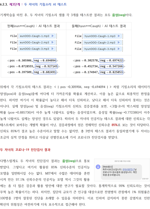The image size is (150, 209).
Task: Click the green 음성(neg) in the first sentence
Action: tap(119, 15)
